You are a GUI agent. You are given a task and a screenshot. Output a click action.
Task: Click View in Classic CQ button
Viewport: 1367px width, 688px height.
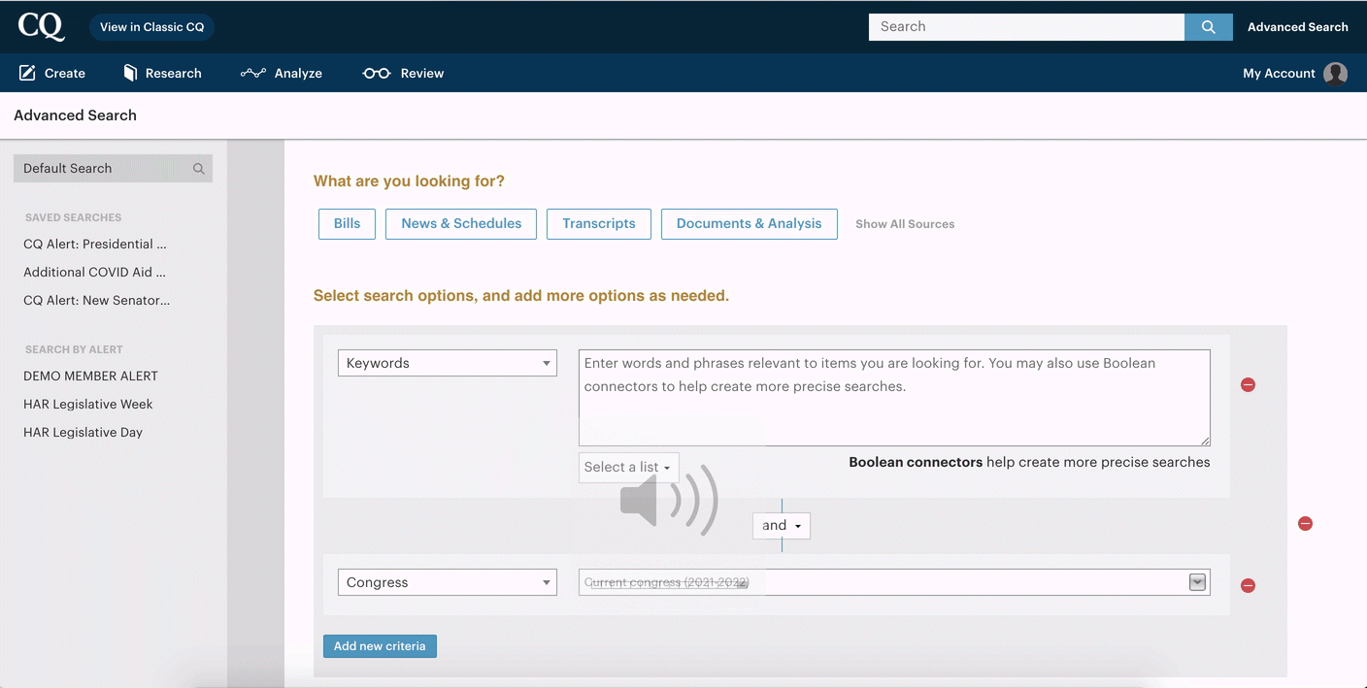pos(151,27)
